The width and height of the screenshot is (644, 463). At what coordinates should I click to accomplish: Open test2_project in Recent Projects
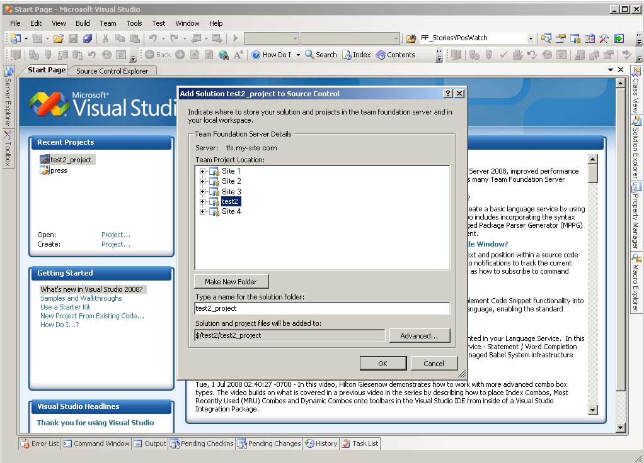[x=67, y=160]
